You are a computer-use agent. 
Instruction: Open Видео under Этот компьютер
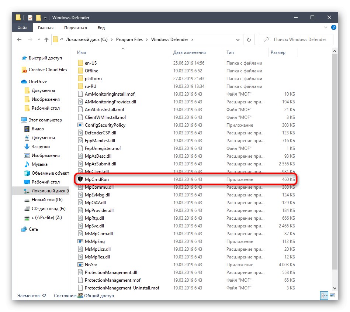(34, 129)
